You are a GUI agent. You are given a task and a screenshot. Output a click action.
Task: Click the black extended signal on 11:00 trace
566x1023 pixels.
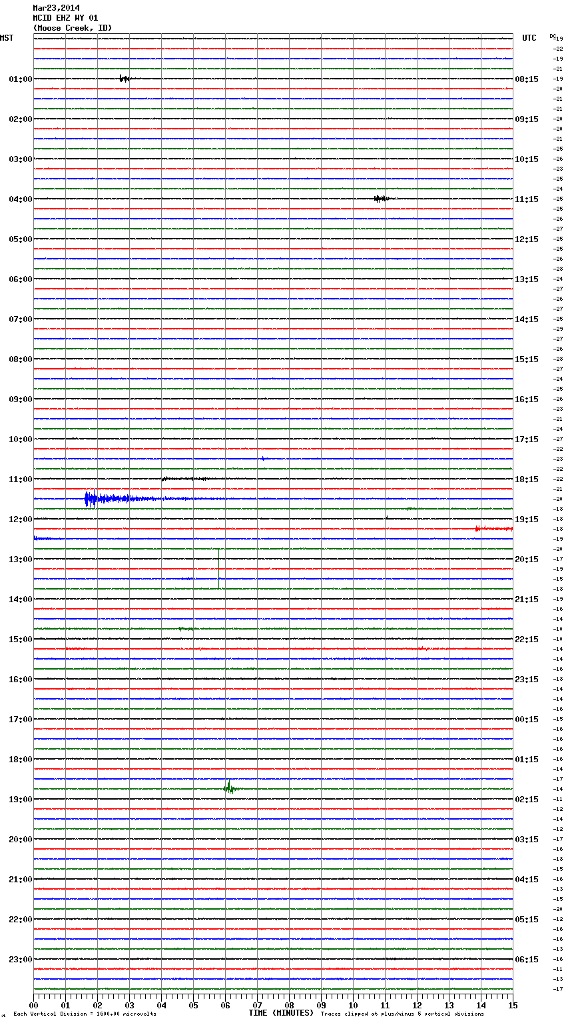click(185, 479)
